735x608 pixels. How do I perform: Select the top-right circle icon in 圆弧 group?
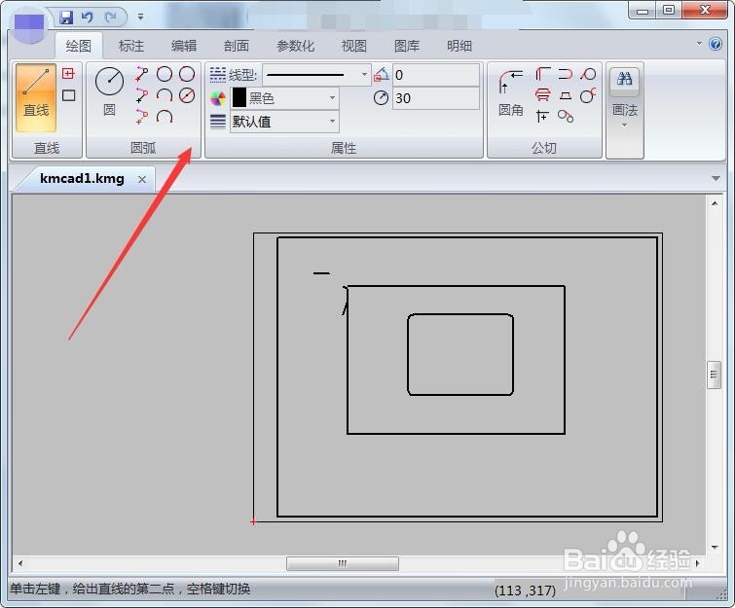coord(187,74)
